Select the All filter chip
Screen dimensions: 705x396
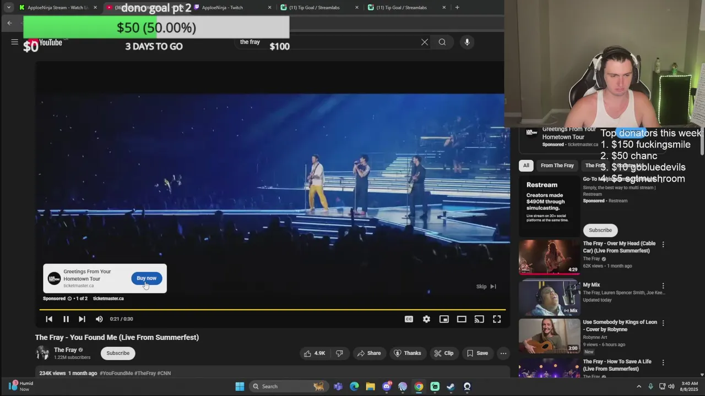[x=526, y=166]
